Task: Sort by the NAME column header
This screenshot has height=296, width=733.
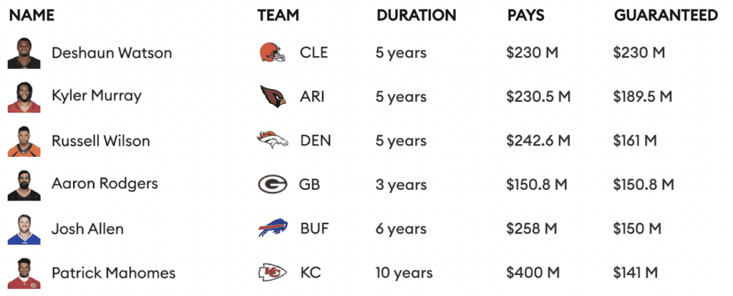Action: pyautogui.click(x=31, y=16)
